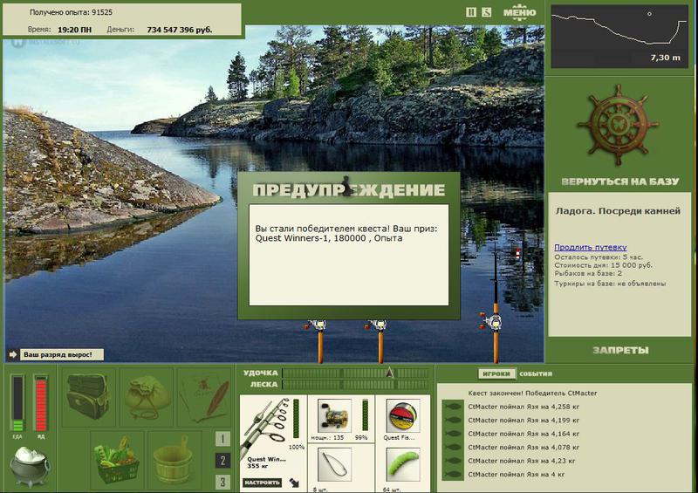Open the ЗАПРЕТЫ restrictions button
Screen dimensions: 698x493
[x=620, y=350]
